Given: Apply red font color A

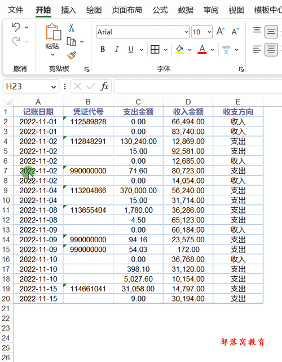Looking at the screenshot, I should (202, 49).
